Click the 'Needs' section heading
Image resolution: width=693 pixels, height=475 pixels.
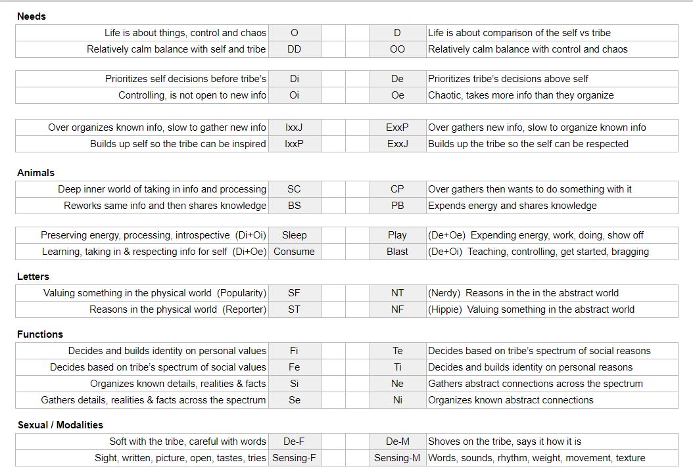pos(32,16)
